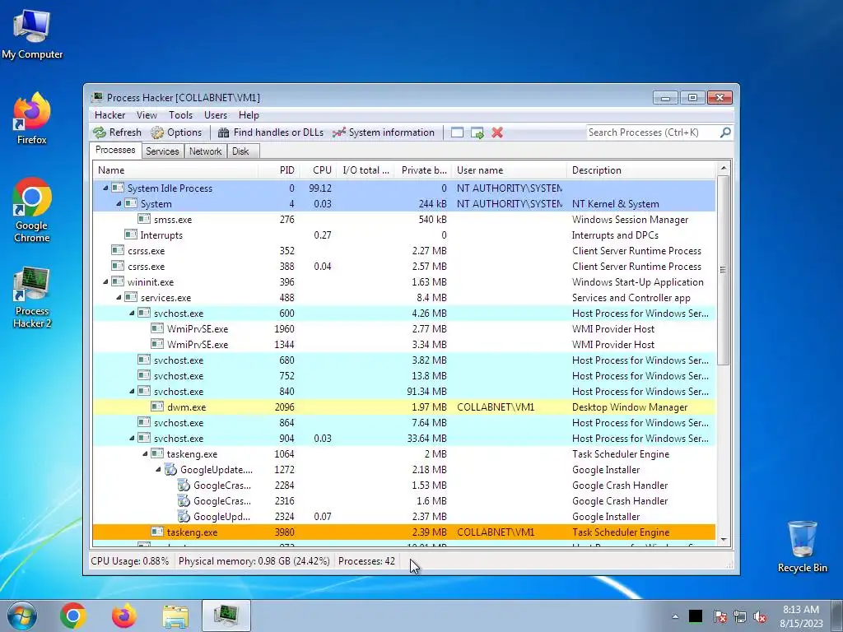843x632 pixels.
Task: Click the dwm.exe process icon
Action: click(157, 407)
